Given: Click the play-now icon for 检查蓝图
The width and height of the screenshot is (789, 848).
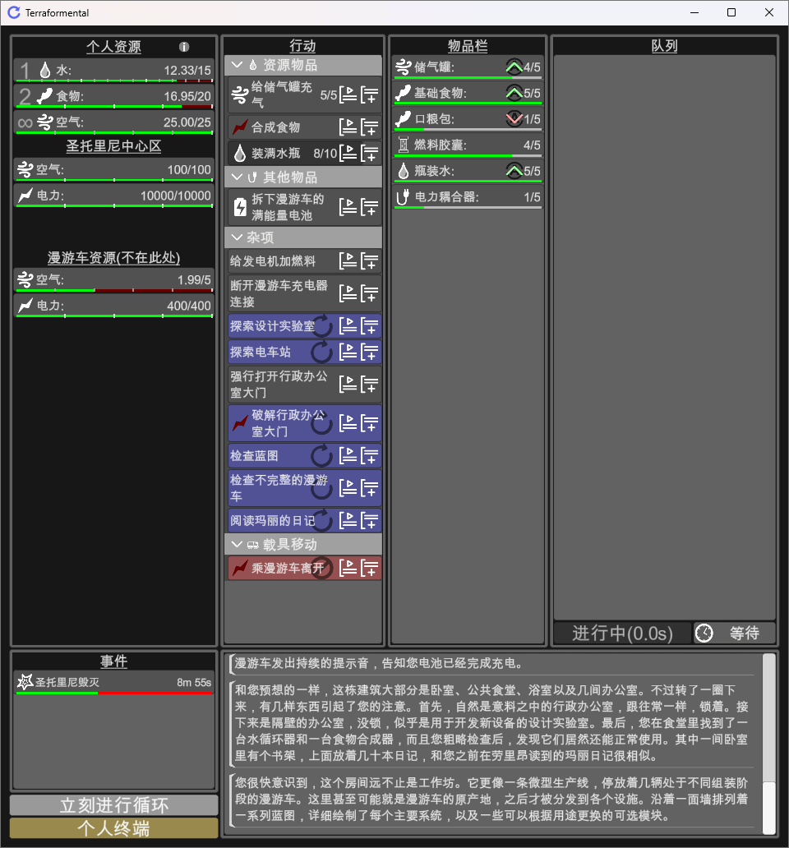Looking at the screenshot, I should pos(348,455).
